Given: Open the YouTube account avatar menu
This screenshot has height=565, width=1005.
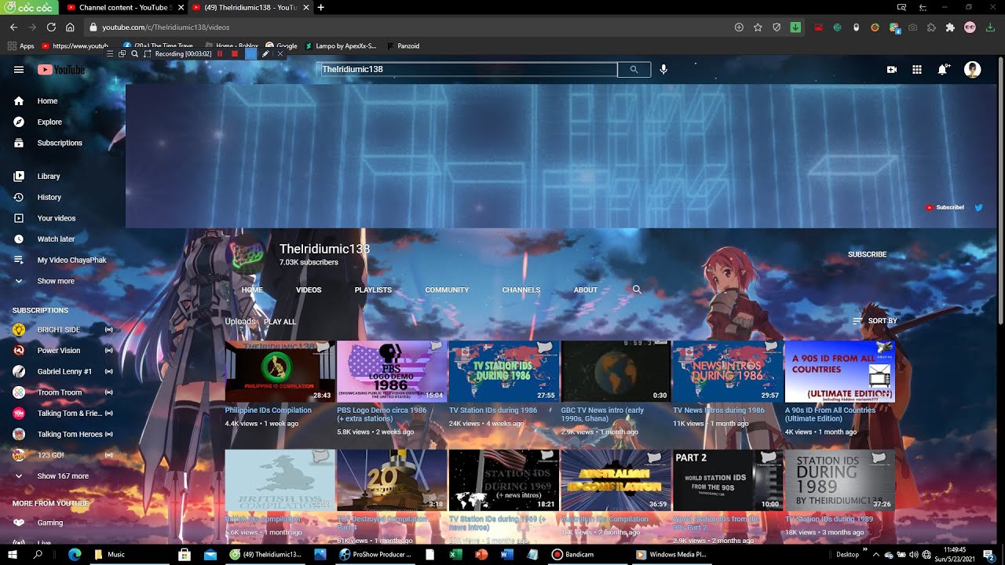Looking at the screenshot, I should point(972,70).
